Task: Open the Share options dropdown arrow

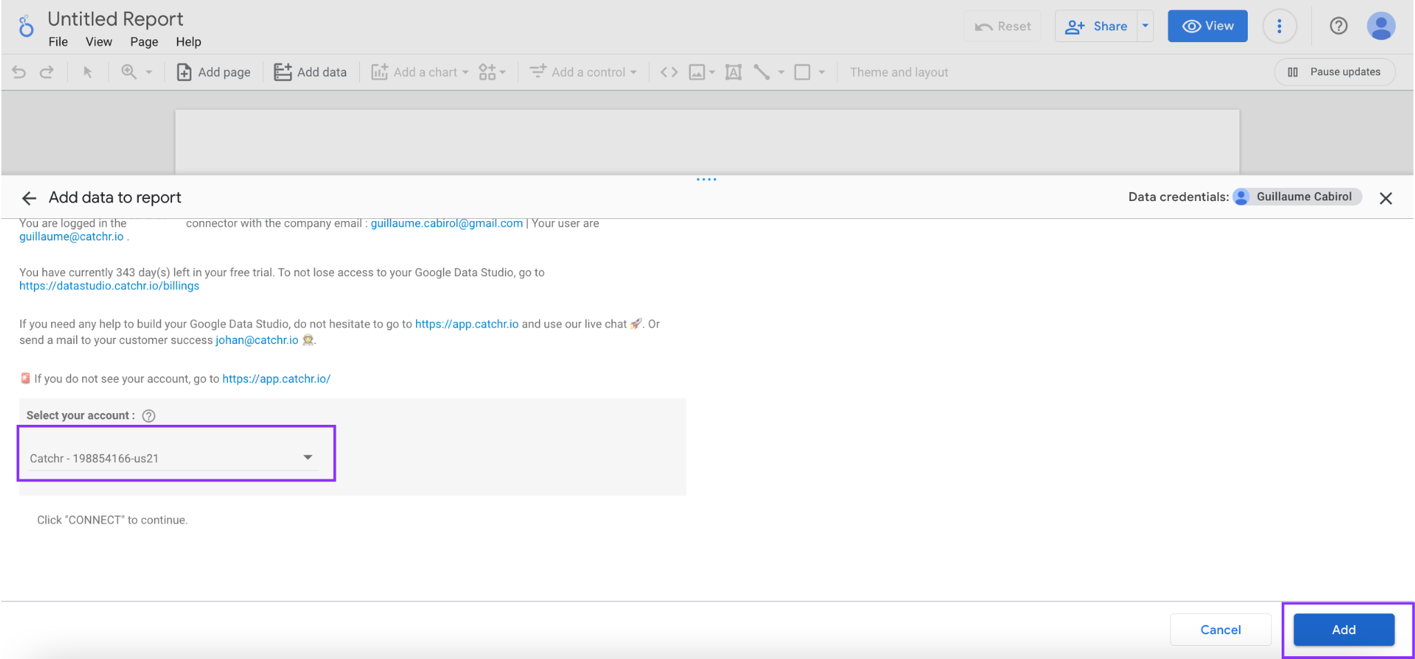Action: pos(1146,26)
